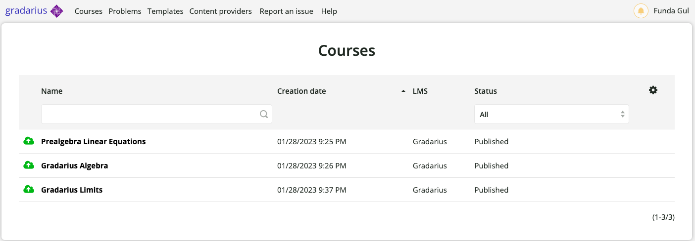Click the date 01/28/2023 9:26 PM
Viewport: 695px width, 241px height.
pos(311,165)
